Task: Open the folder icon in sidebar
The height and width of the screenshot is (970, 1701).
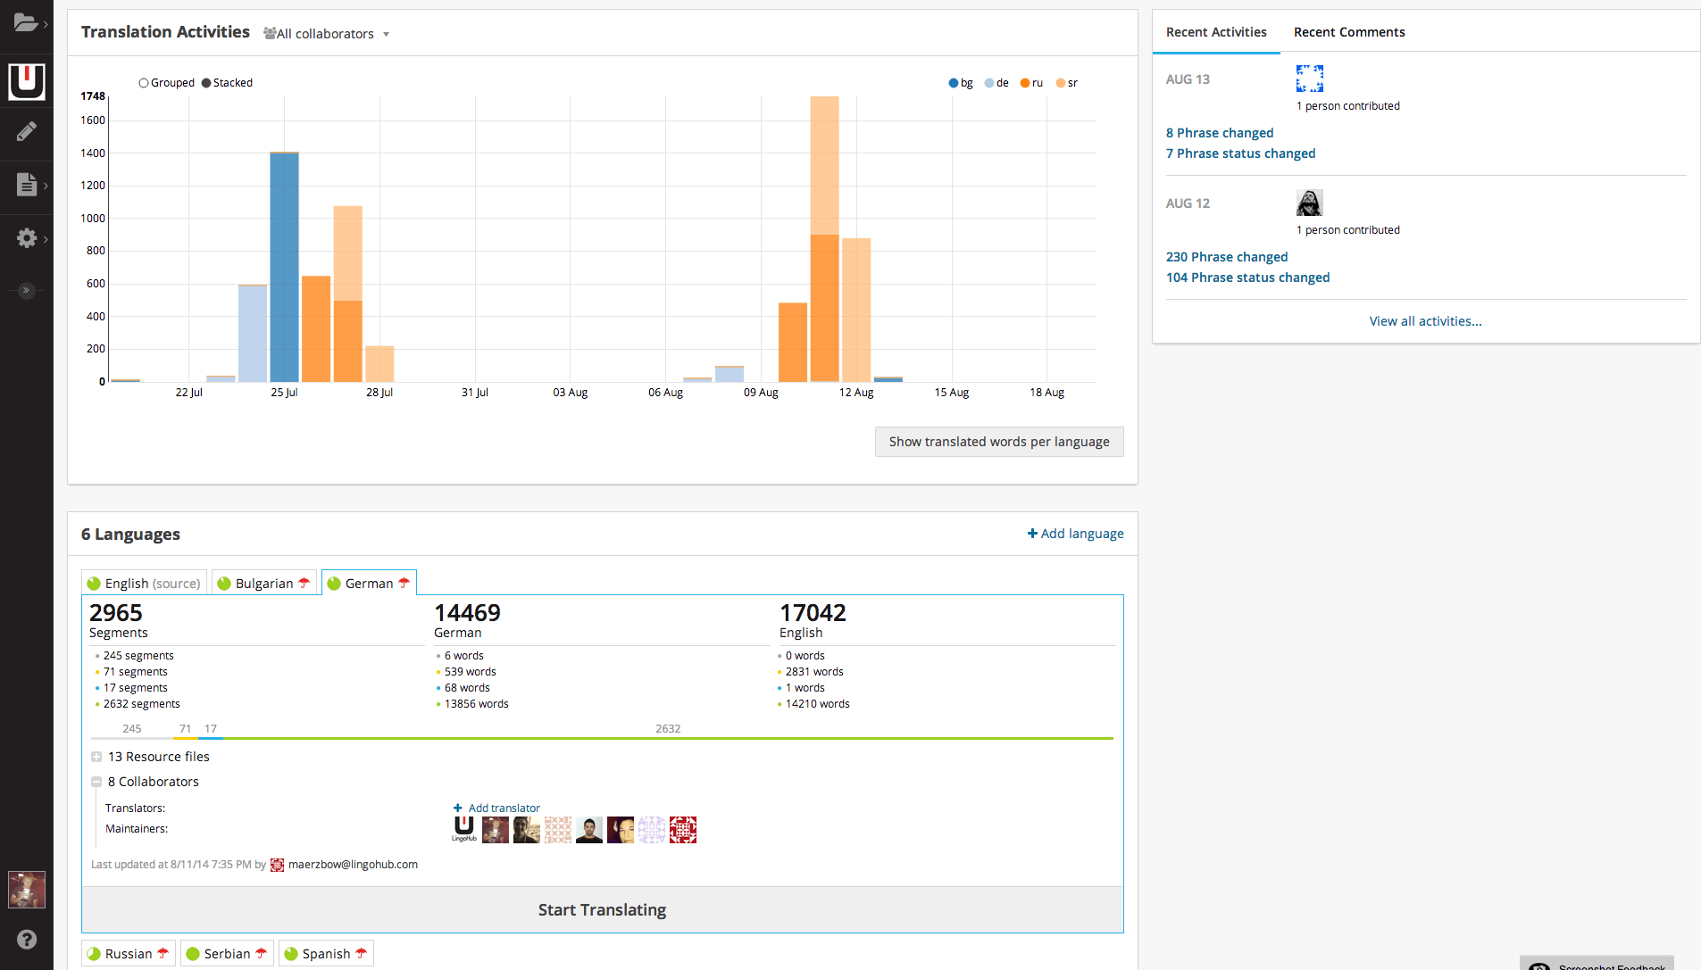Action: point(26,23)
